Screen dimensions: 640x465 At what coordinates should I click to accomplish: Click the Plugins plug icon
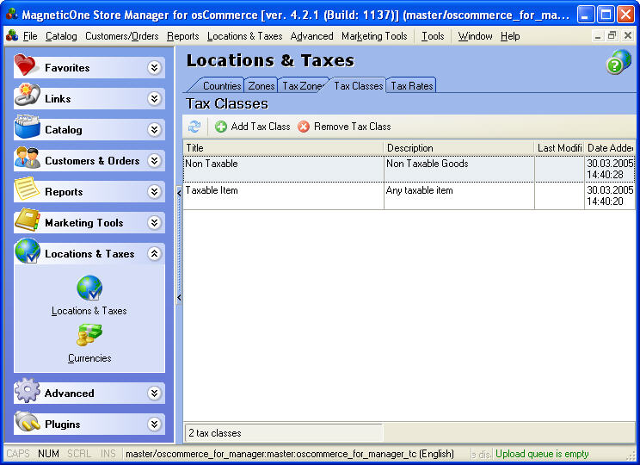coord(27,422)
